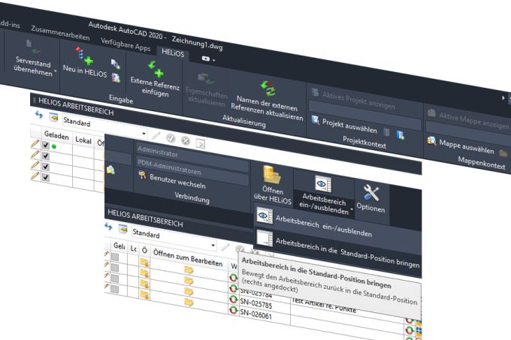Click the Verbindung panel title
Screen dimensions: 511x340
point(192,197)
